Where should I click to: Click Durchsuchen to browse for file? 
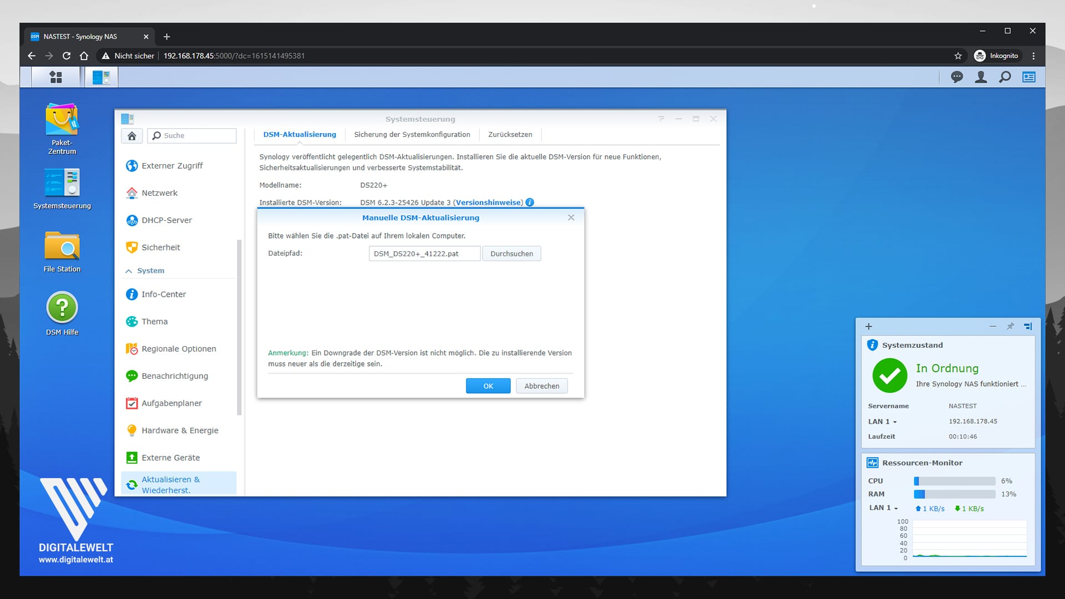click(511, 254)
